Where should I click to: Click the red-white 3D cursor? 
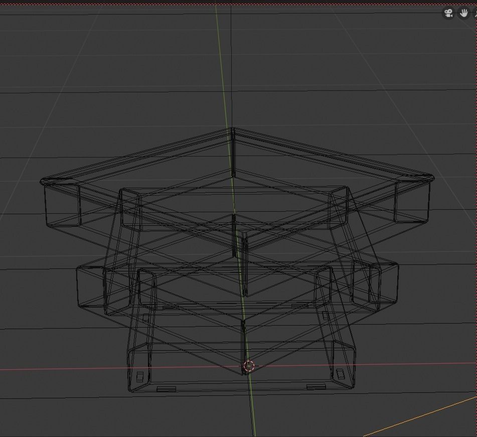[x=249, y=366]
